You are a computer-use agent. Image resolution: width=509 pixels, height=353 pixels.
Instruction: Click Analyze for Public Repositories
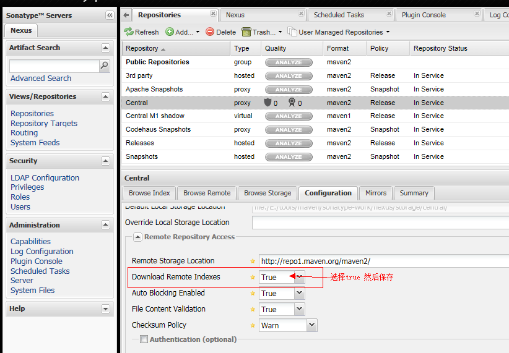289,62
